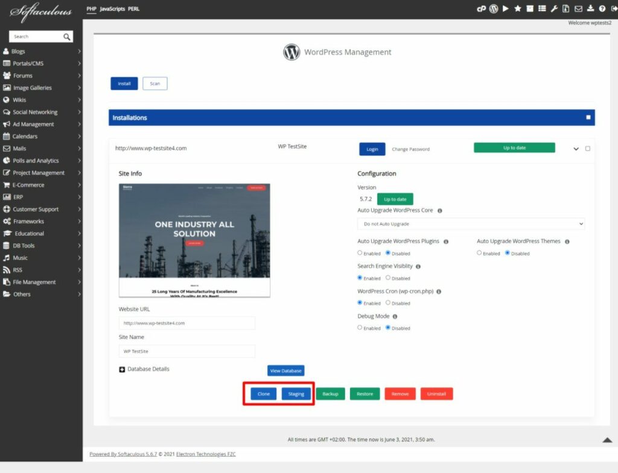Open email settings envelope icon
The image size is (618, 473).
click(x=578, y=8)
